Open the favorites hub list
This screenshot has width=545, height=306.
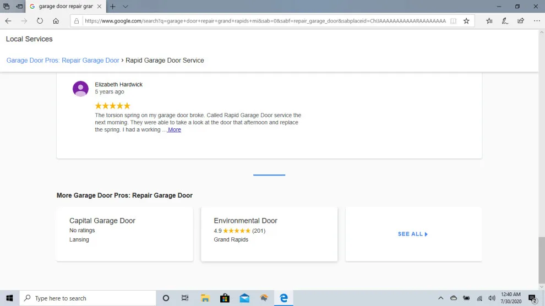[x=489, y=21]
